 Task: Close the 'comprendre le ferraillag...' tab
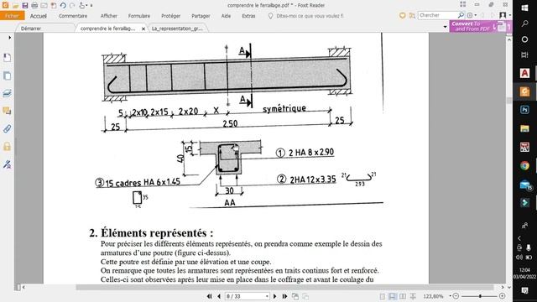tap(143, 29)
